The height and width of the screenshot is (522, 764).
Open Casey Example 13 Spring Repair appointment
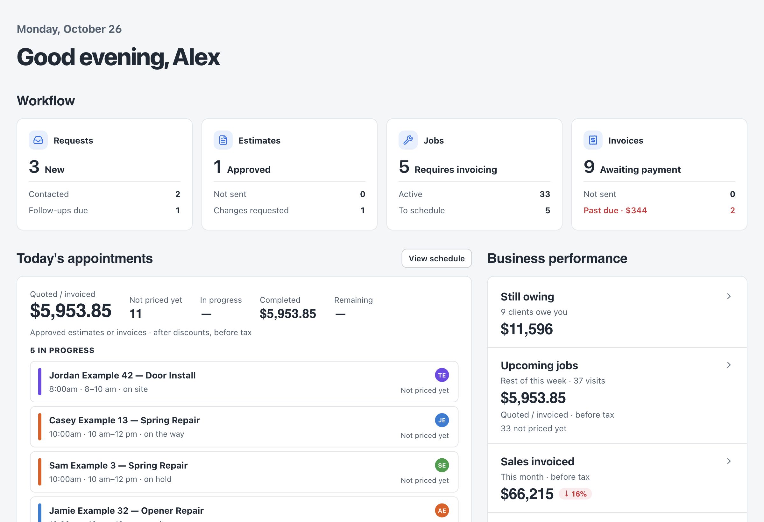pos(244,427)
